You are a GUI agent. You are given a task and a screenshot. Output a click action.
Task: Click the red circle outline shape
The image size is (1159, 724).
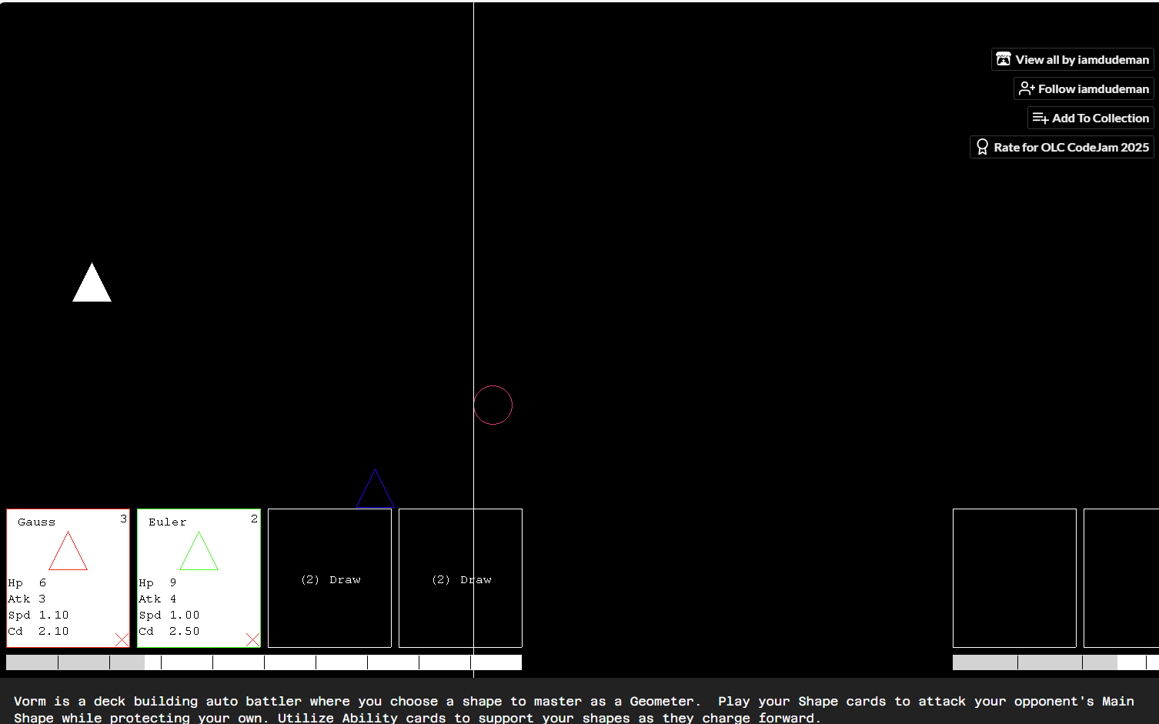coord(493,405)
